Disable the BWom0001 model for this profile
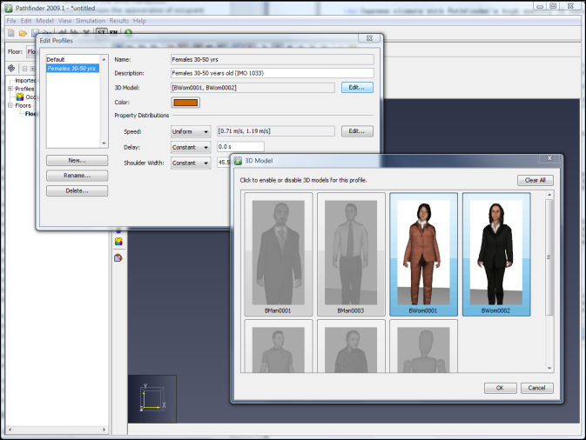586x440 pixels. click(x=423, y=253)
